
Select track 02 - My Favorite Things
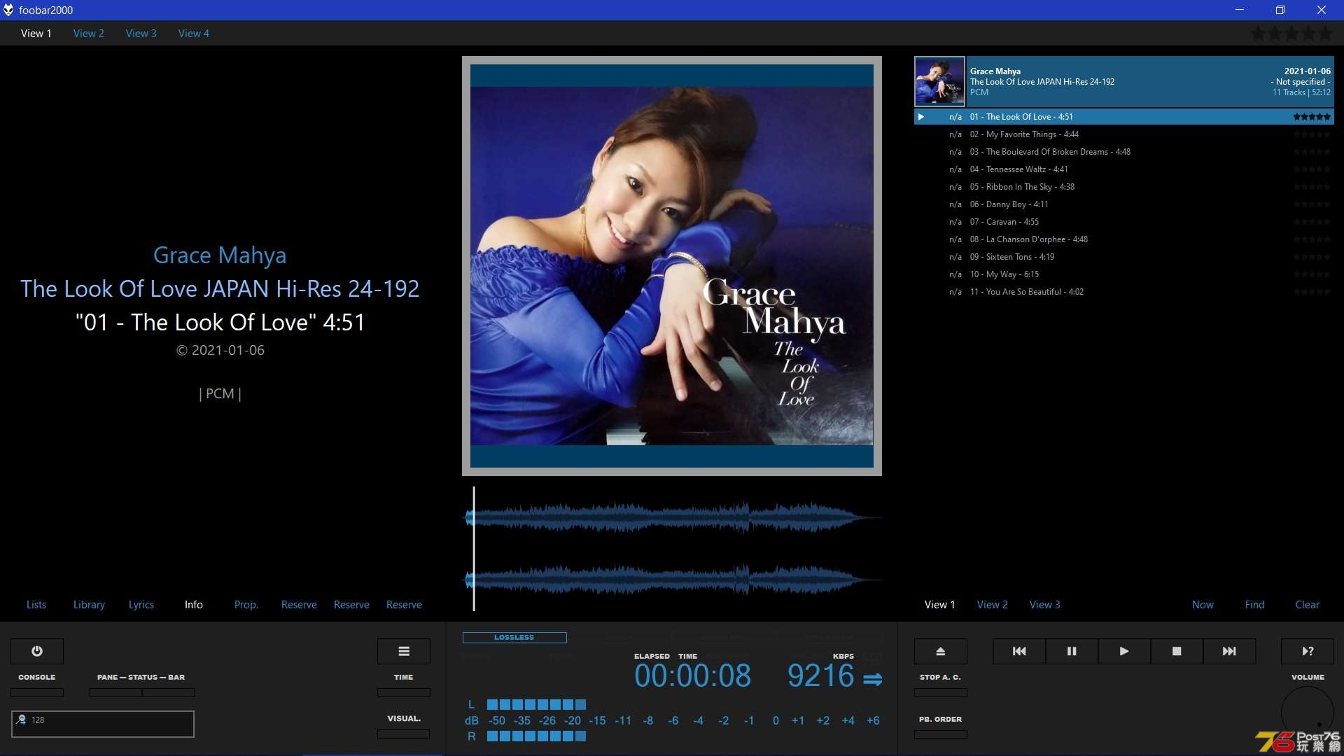click(1124, 134)
